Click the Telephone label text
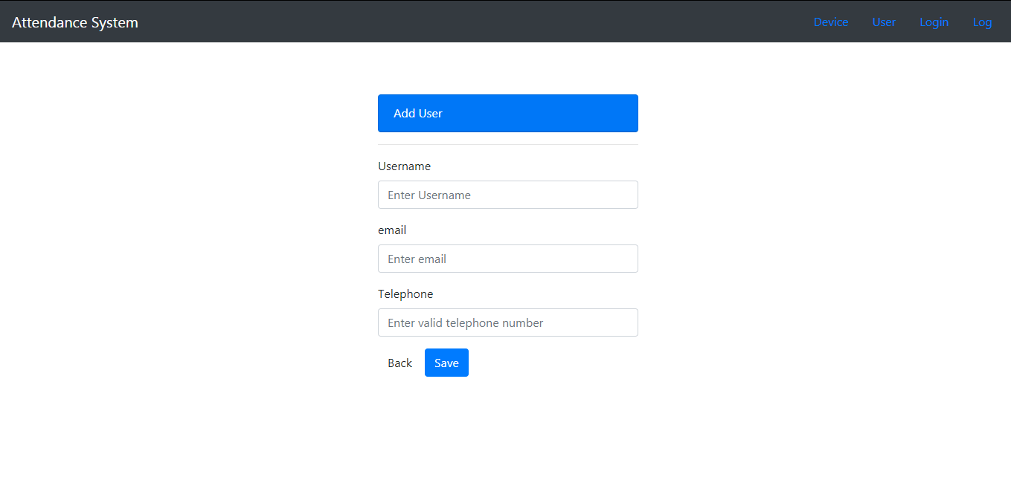Image resolution: width=1011 pixels, height=480 pixels. pos(405,294)
